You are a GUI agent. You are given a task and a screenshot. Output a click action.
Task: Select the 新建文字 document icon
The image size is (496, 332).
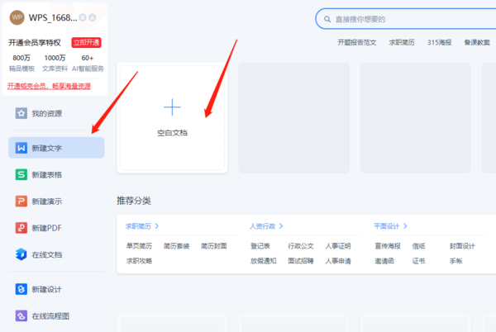(21, 148)
